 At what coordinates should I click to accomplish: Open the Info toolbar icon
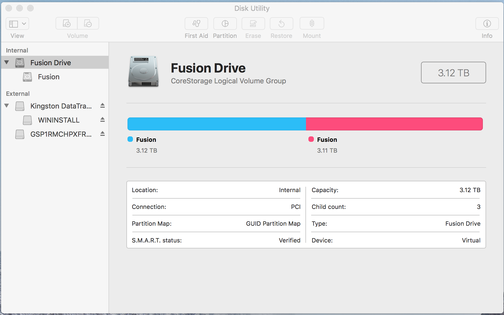[x=487, y=24]
